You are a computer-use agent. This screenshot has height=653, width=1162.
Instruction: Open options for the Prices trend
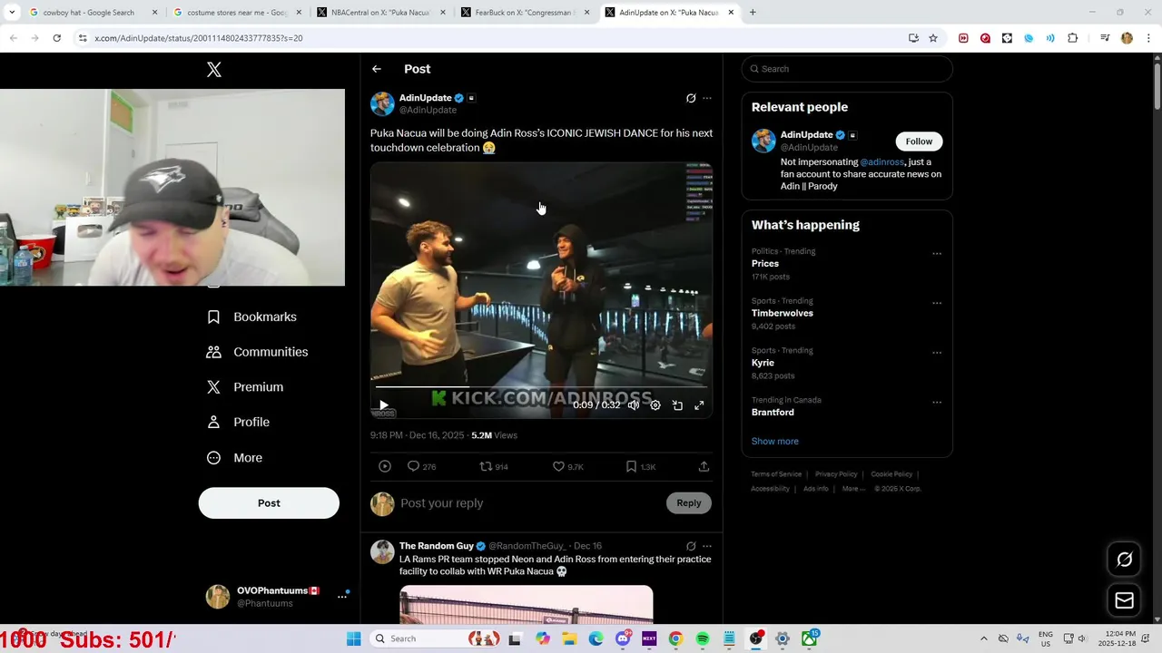[x=937, y=254]
